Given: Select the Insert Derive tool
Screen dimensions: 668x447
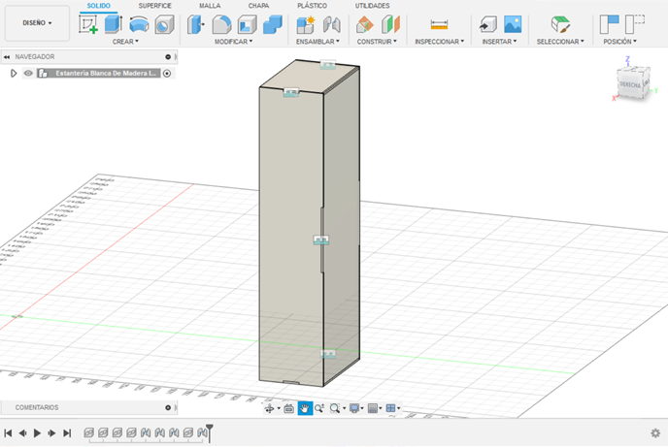Looking at the screenshot, I should [x=487, y=24].
